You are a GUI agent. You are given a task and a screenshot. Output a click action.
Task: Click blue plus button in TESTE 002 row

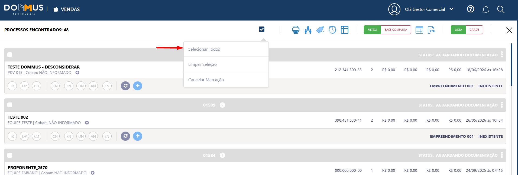click(x=138, y=136)
